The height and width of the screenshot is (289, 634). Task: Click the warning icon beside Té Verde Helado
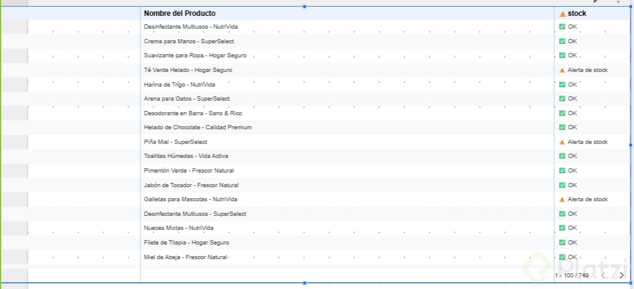(562, 70)
